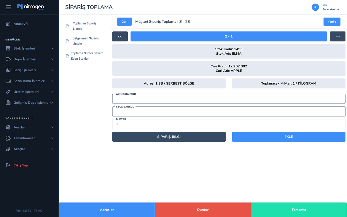Go to Anasayfa menu item
347x217 pixels.
pyautogui.click(x=21, y=24)
